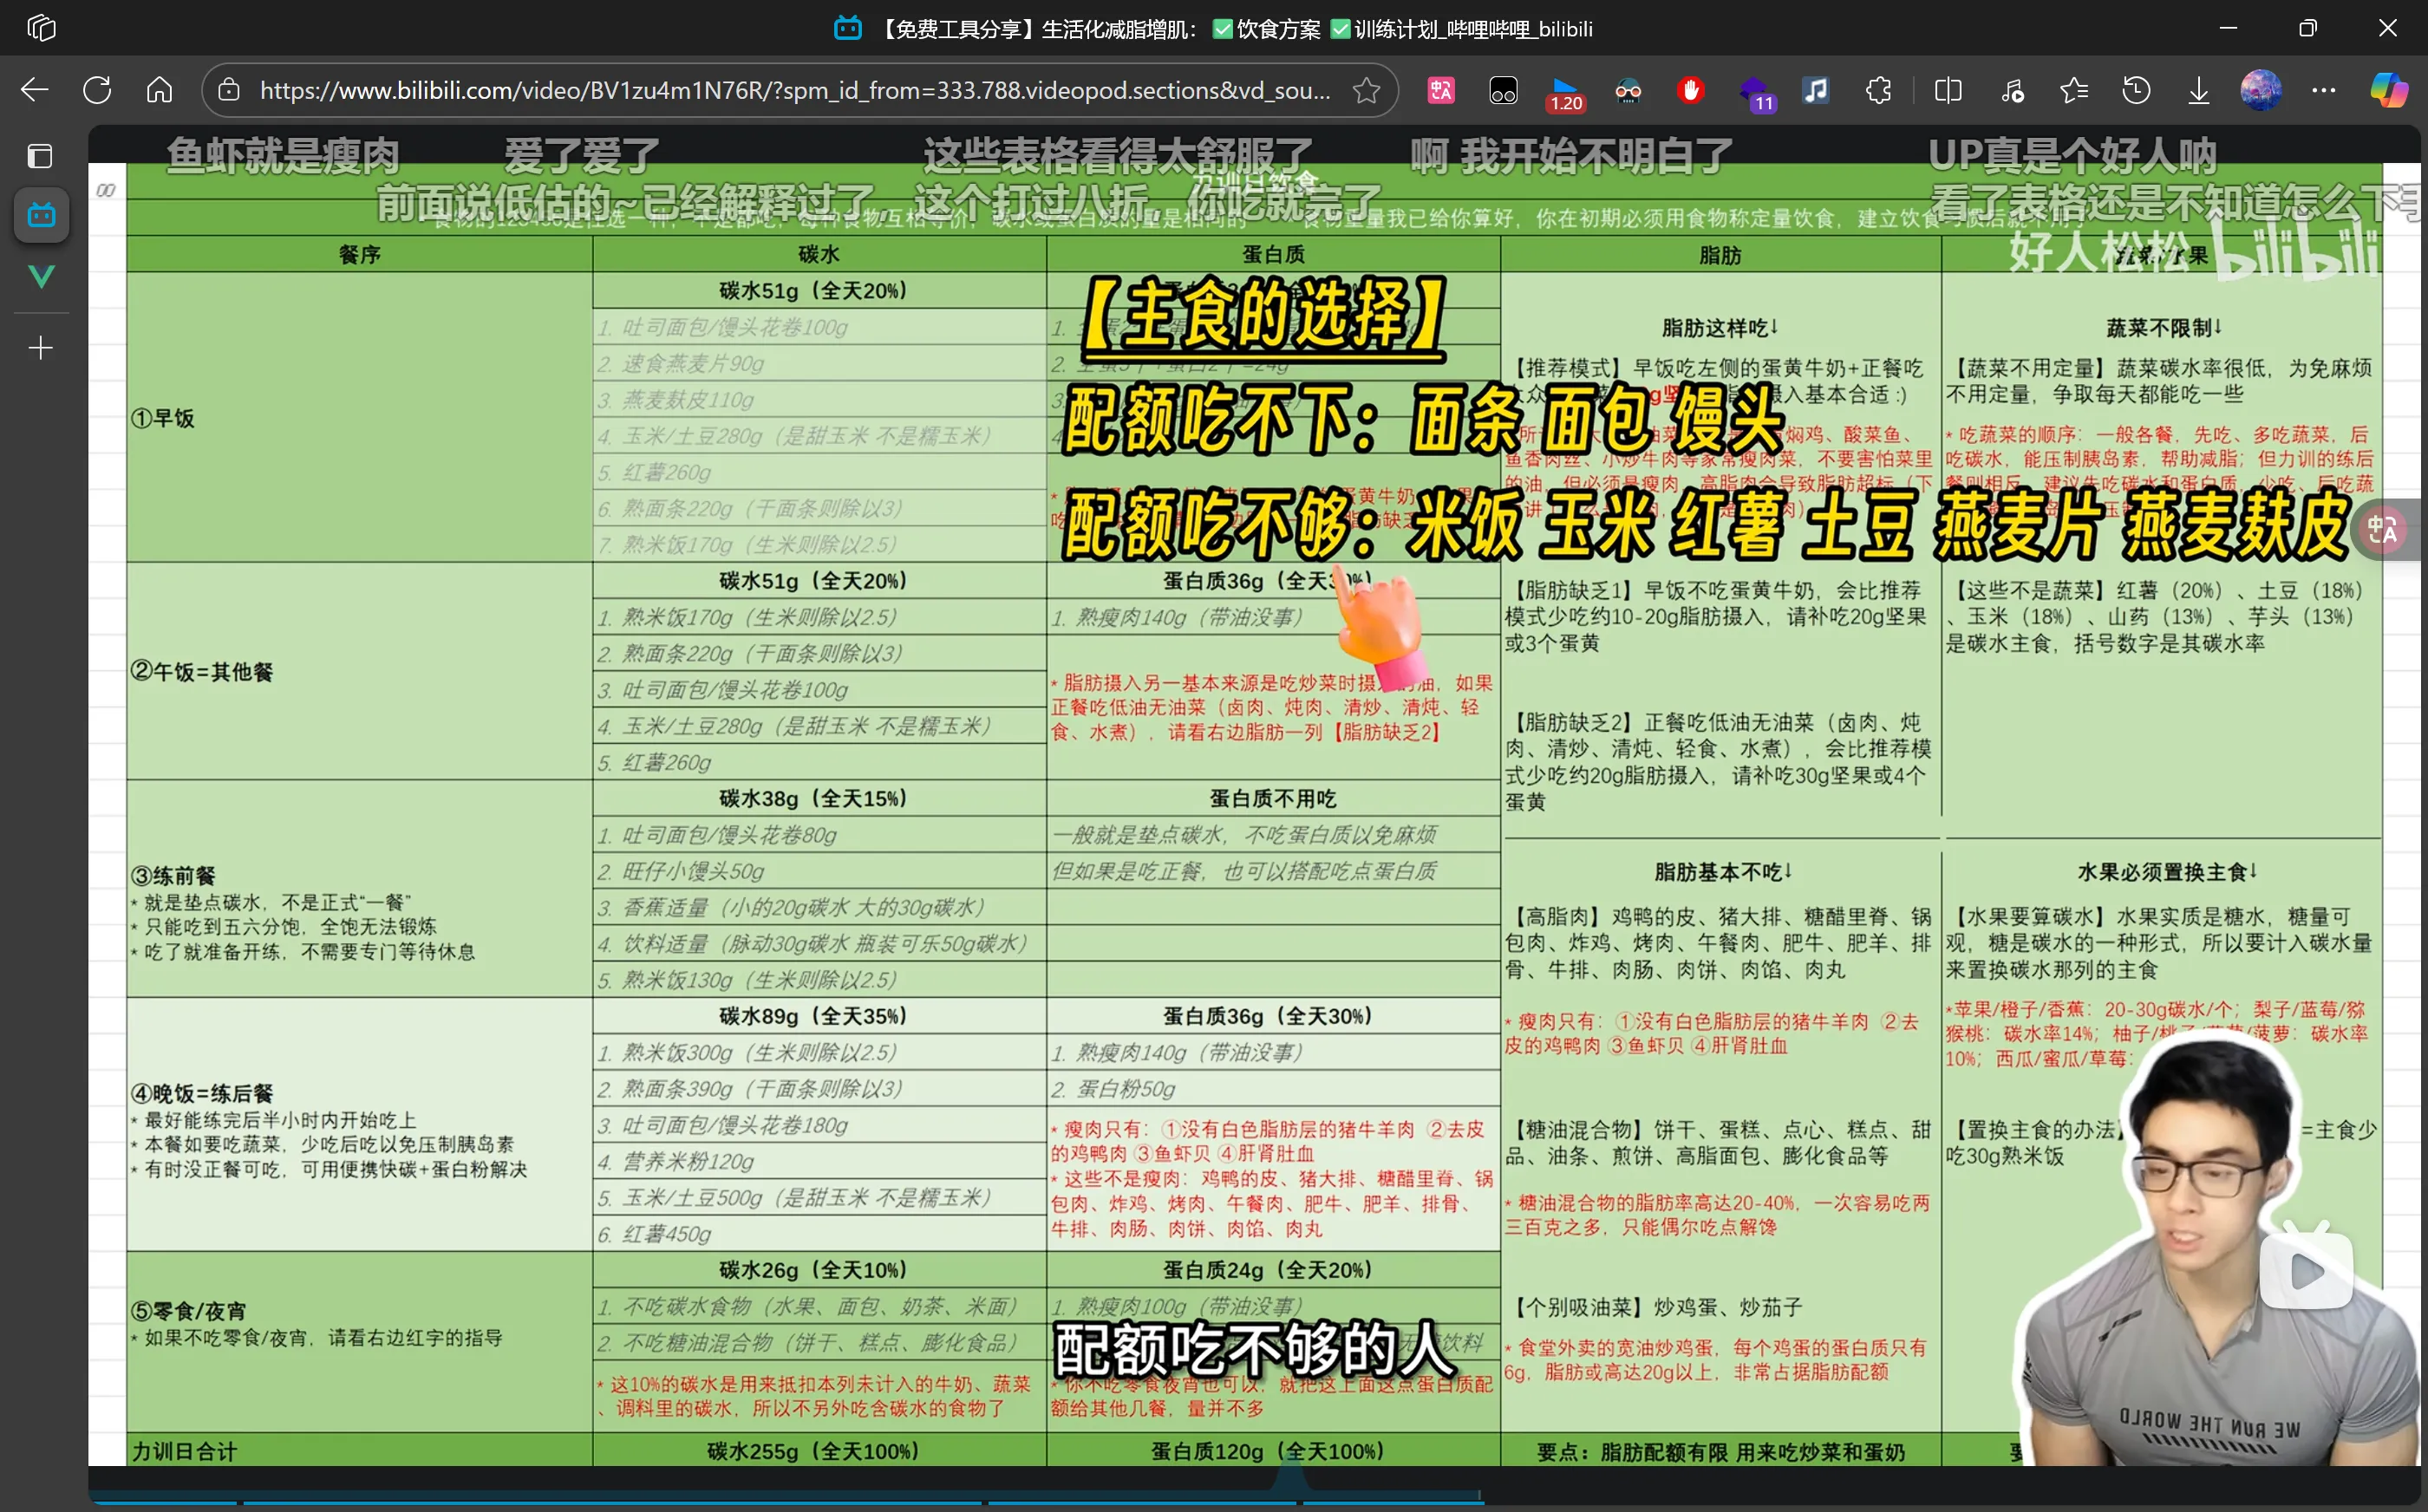Click the "4. 营养米粉120g" cell
Screen dimensions: 2428x1512
pos(819,1161)
